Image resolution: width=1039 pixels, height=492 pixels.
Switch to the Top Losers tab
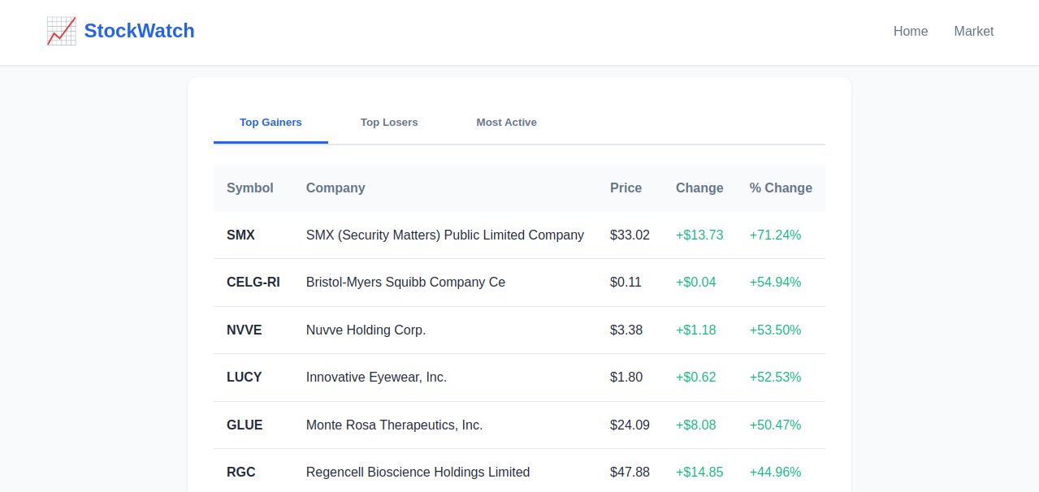pyautogui.click(x=389, y=122)
